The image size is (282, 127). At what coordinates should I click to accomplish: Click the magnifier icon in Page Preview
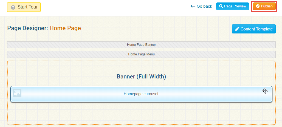coord(221,6)
